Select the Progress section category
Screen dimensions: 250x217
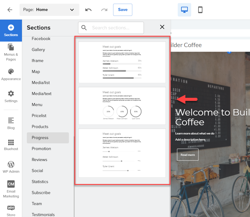(48, 138)
